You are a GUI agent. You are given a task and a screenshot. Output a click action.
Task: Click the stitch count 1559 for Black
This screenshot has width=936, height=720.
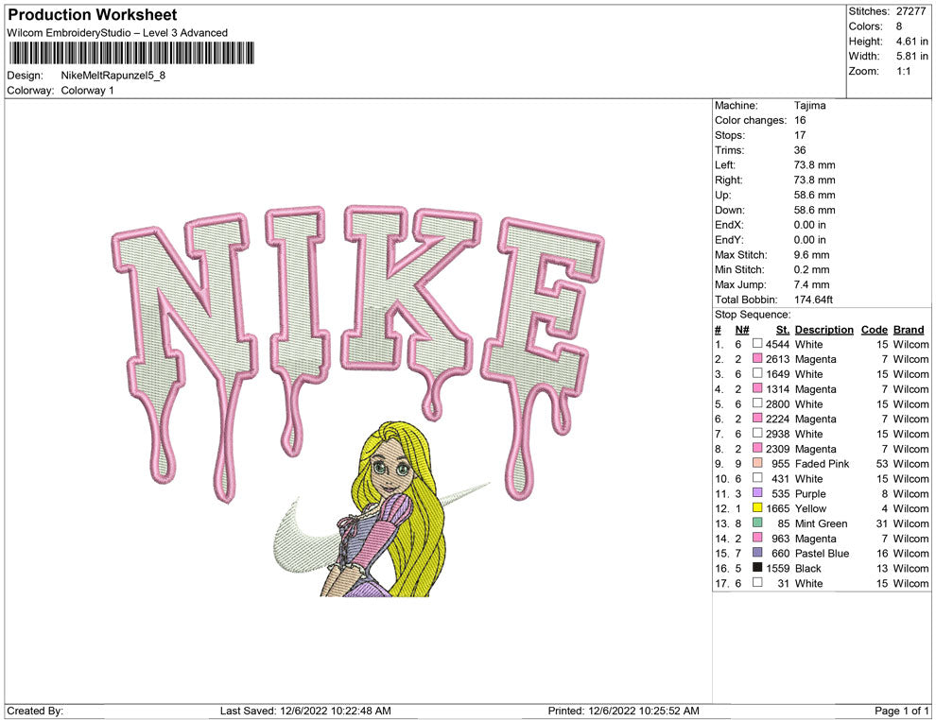tap(777, 568)
